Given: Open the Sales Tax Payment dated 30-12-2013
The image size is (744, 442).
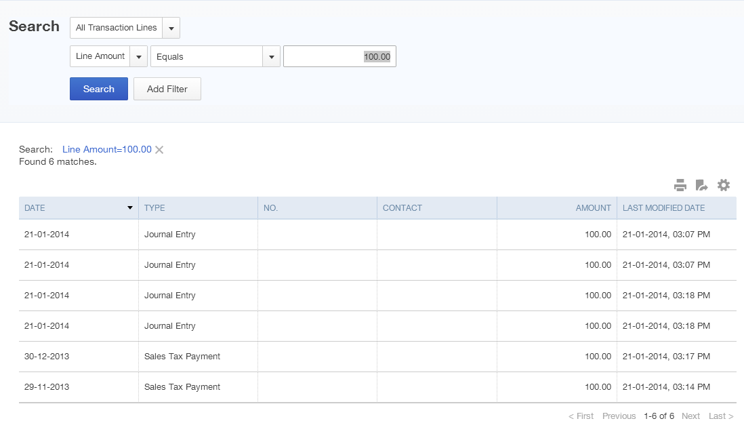Looking at the screenshot, I should (182, 357).
